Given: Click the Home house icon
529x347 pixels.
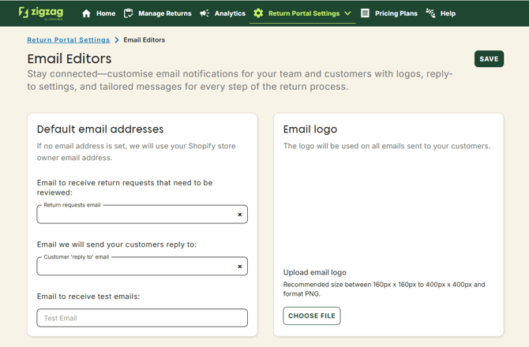Looking at the screenshot, I should 86,13.
